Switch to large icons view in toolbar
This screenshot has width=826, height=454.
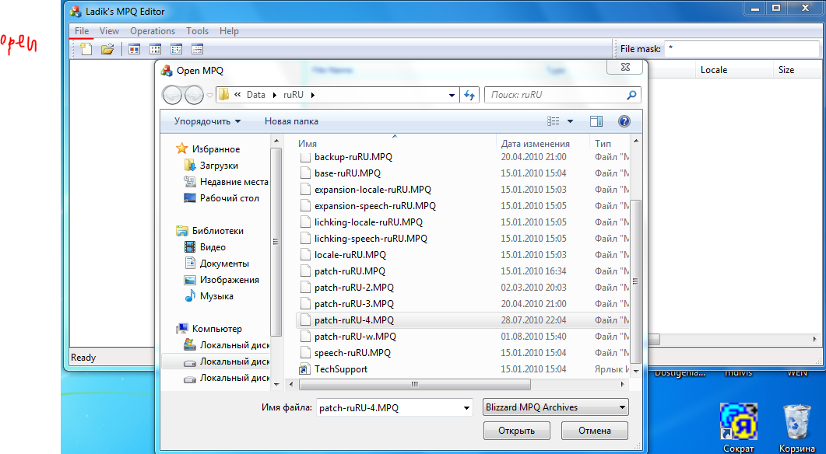coord(135,50)
